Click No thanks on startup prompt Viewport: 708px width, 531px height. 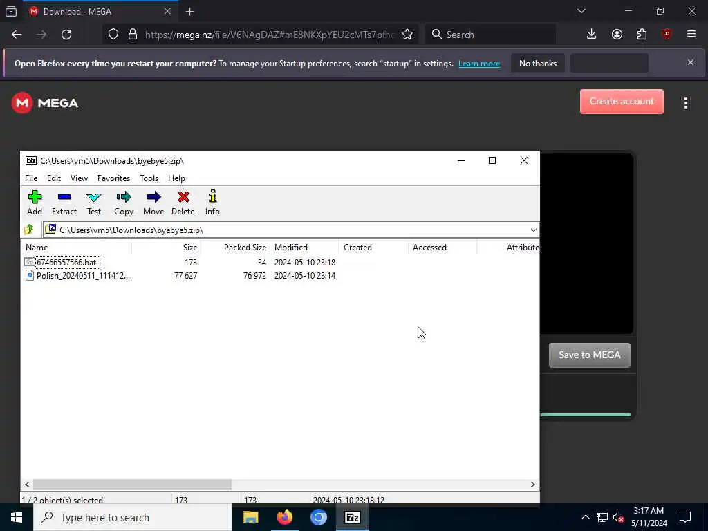pyautogui.click(x=538, y=64)
